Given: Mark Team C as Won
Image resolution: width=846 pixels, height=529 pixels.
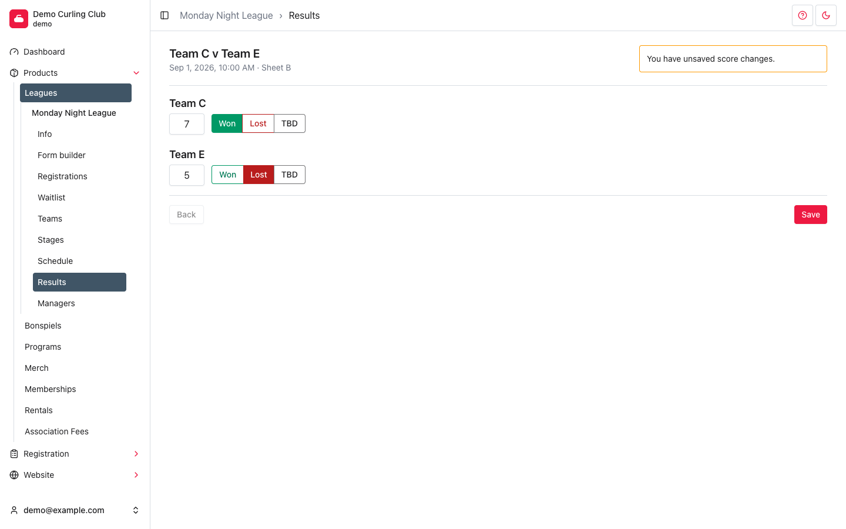Looking at the screenshot, I should [x=227, y=123].
